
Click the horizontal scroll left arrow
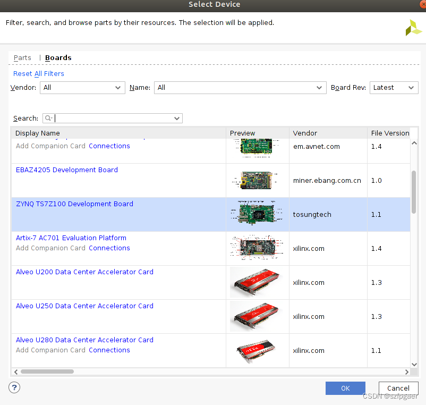pyautogui.click(x=16, y=372)
